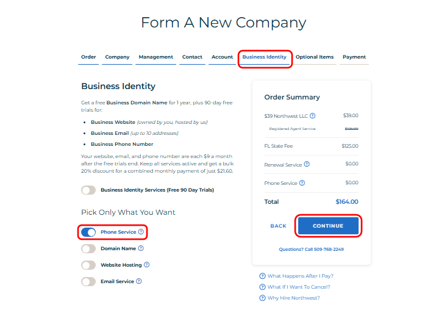Click help icon next to Phone Service toggle
This screenshot has height=310, width=447.
click(141, 232)
